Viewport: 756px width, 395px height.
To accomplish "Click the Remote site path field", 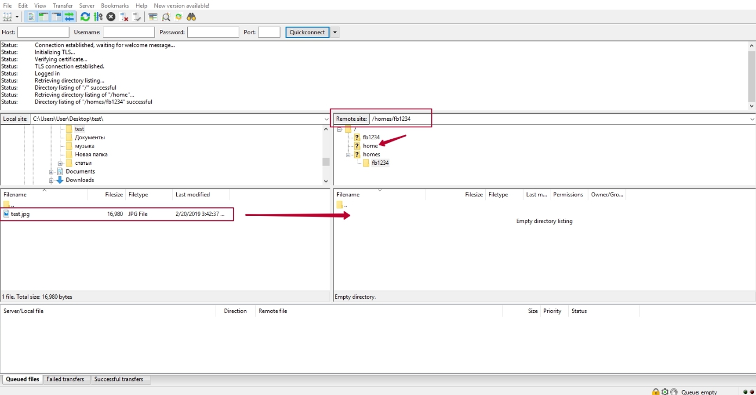I will [559, 119].
